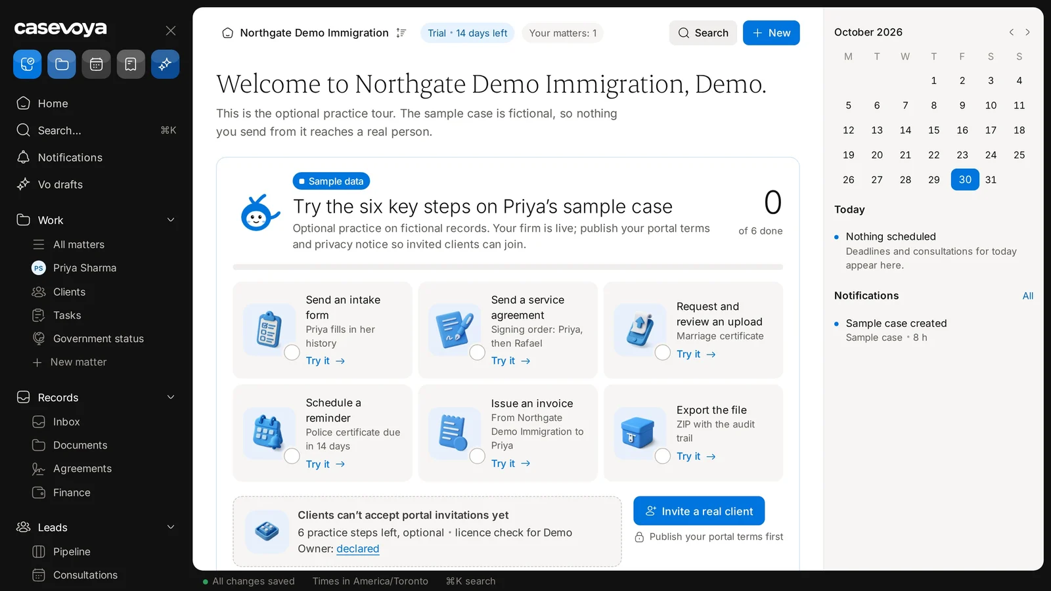Check the 'Export the file' step circle
Viewport: 1051px width, 591px height.
663,456
